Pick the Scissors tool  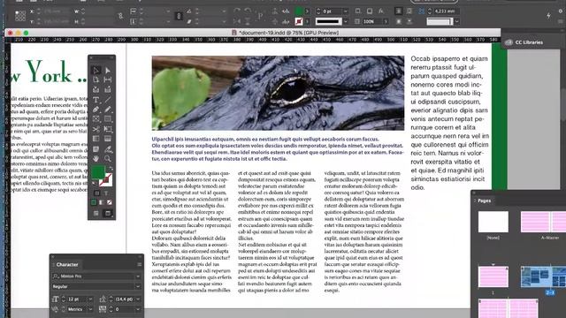pyautogui.click(x=96, y=129)
